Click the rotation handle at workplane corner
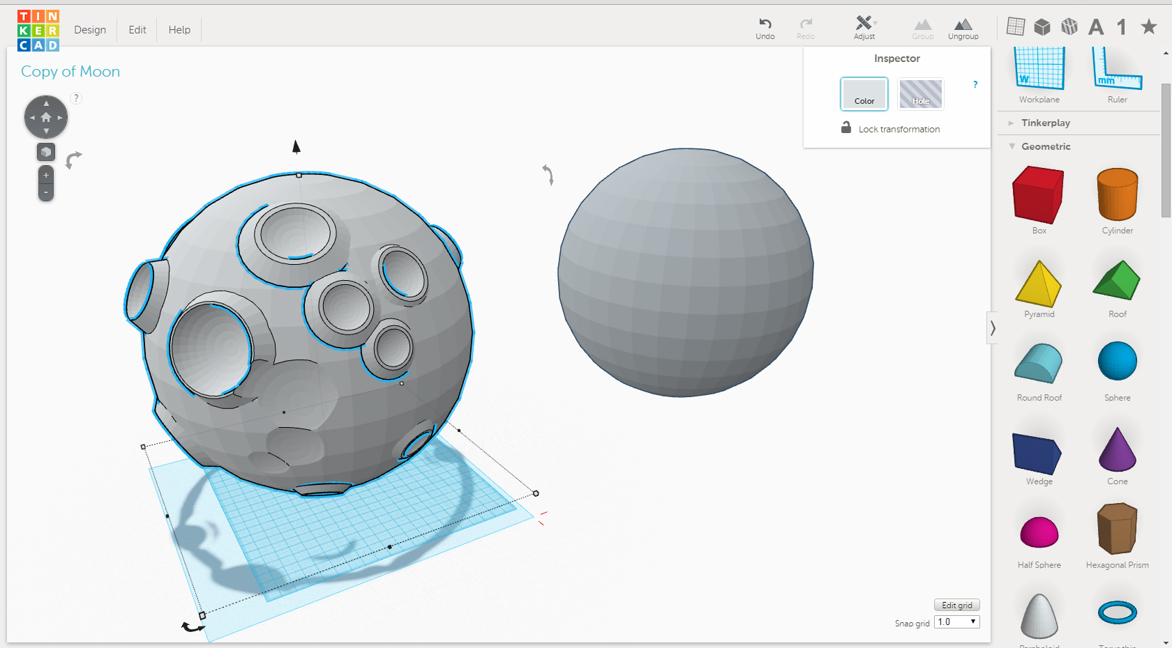The image size is (1172, 648). tap(193, 626)
